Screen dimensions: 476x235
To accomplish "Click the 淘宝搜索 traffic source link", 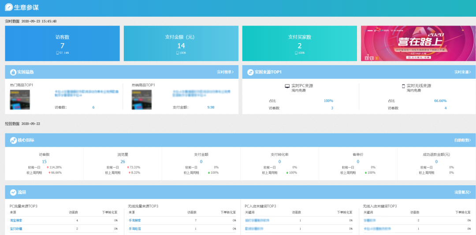I will point(16,220).
